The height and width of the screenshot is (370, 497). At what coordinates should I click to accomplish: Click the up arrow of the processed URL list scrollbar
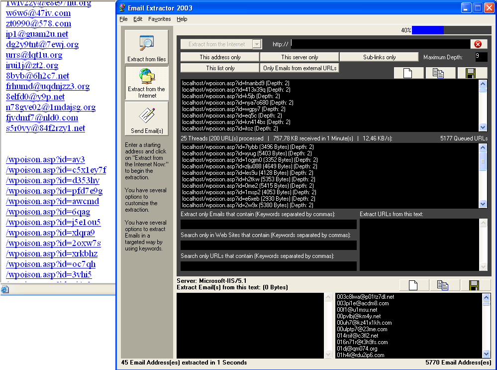coord(483,147)
